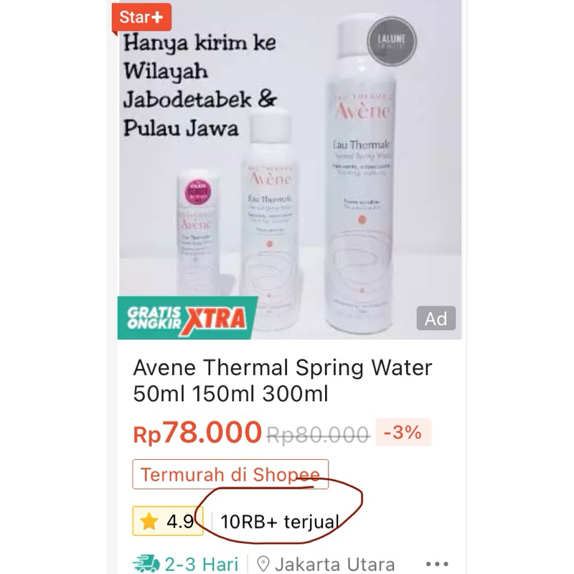Tap the green delivery truck icon
This screenshot has height=574, width=574.
point(146,565)
